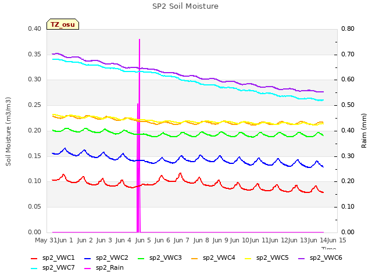
Task: Click the Raim (mm) right axis label
Action: point(364,131)
